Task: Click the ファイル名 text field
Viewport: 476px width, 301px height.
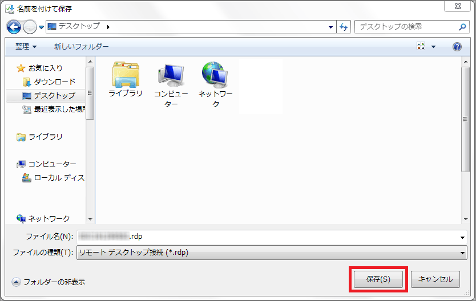Action: pos(268,237)
